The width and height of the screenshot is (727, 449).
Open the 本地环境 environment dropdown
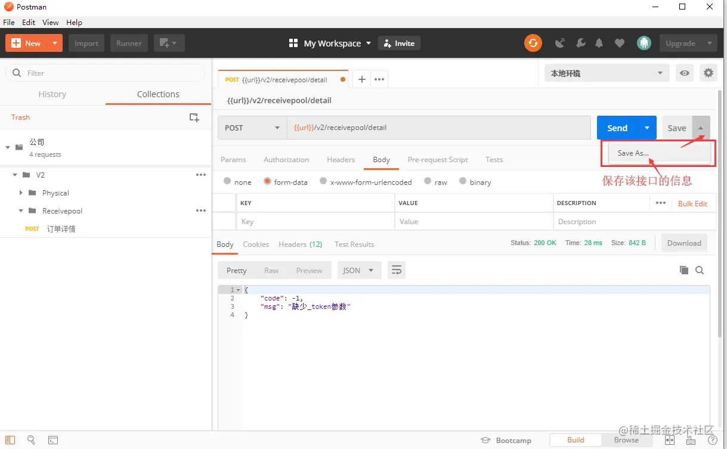tap(607, 73)
